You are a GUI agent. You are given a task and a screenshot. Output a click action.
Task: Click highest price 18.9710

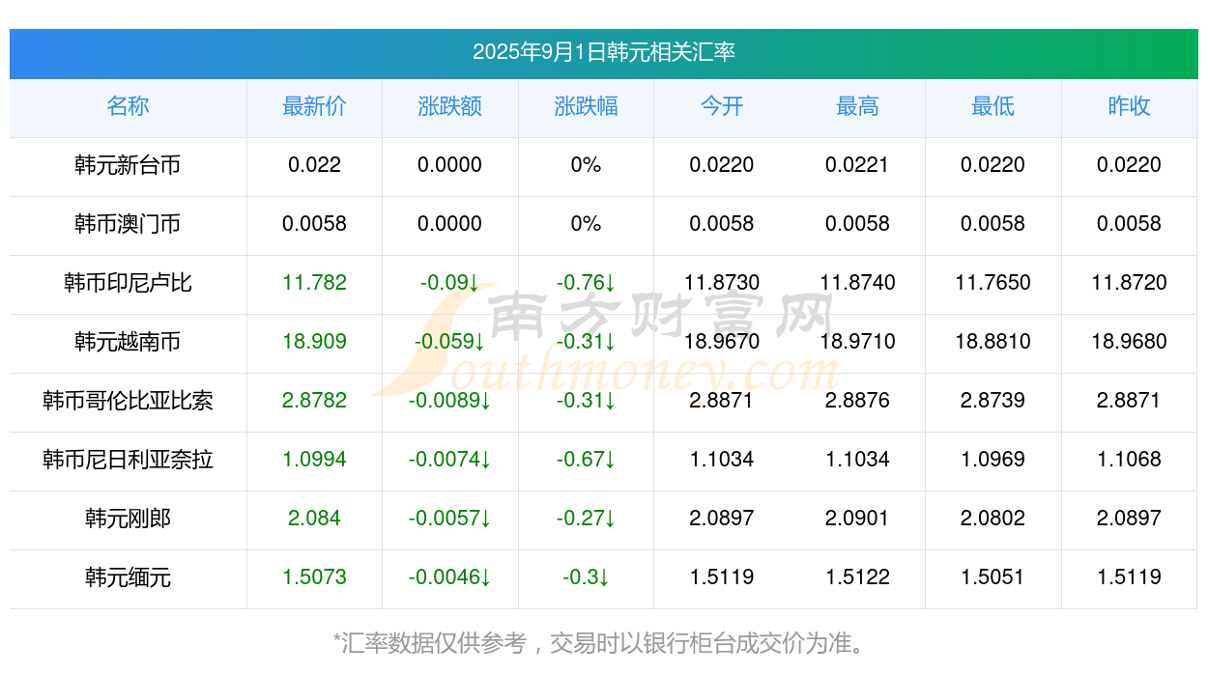coord(857,342)
